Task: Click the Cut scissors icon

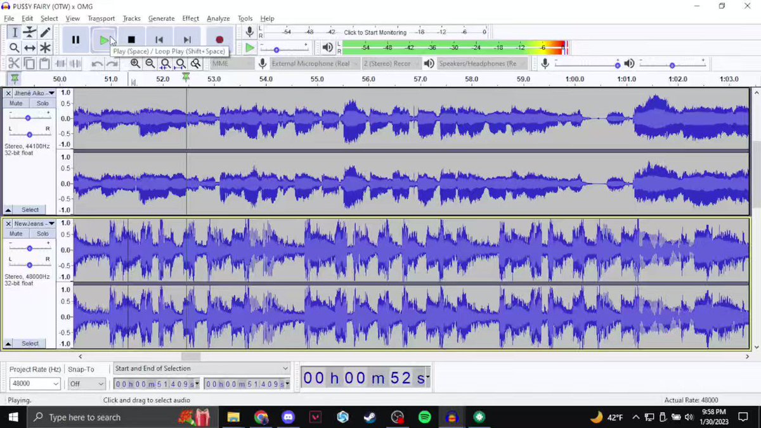Action: click(14, 63)
